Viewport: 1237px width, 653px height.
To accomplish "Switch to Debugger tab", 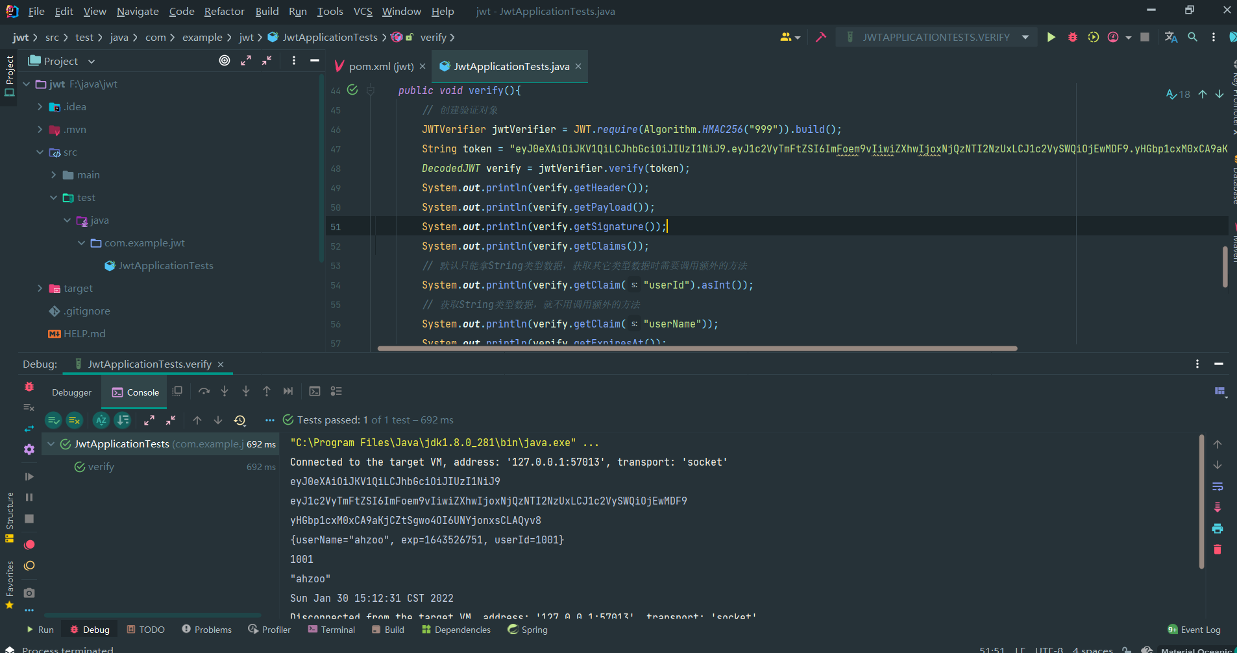I will 71,392.
